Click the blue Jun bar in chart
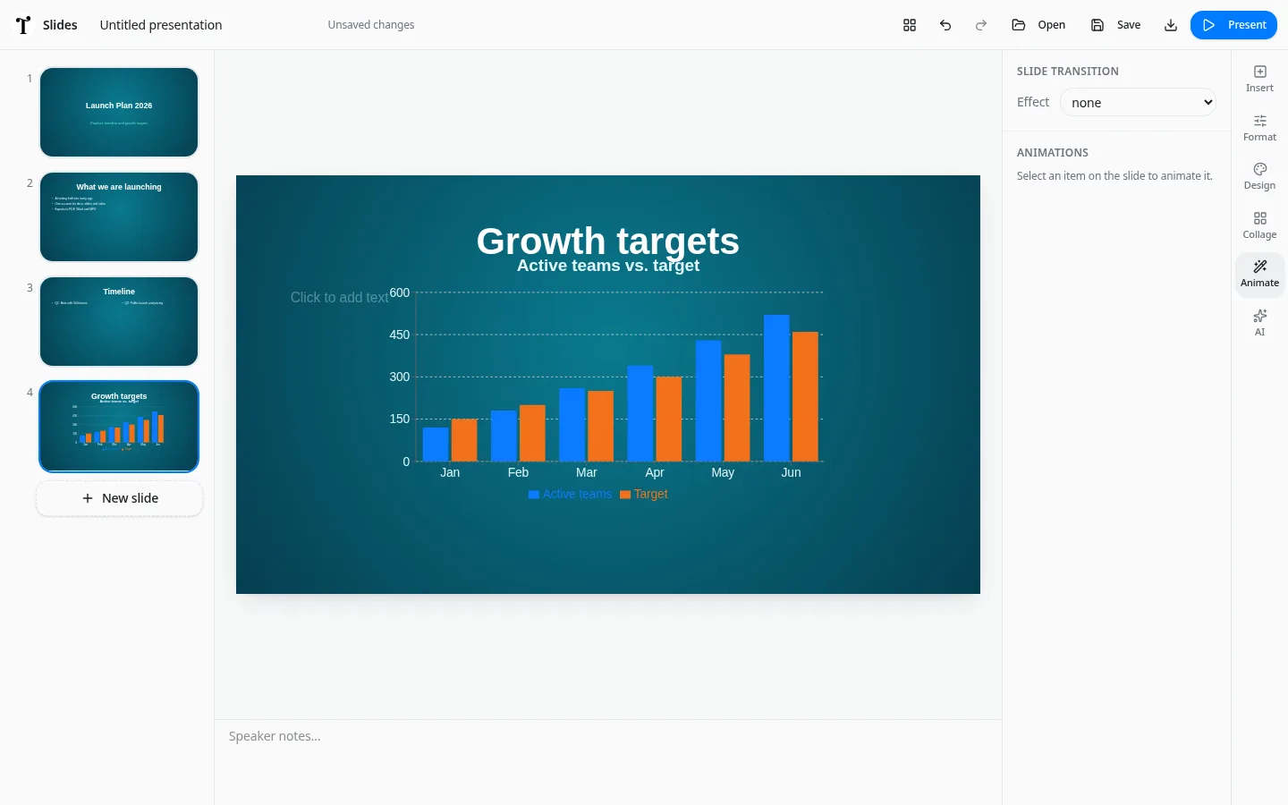Screen dimensions: 1288x805 tap(776, 388)
